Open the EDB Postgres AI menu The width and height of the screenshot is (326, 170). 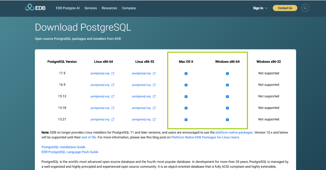(68, 8)
